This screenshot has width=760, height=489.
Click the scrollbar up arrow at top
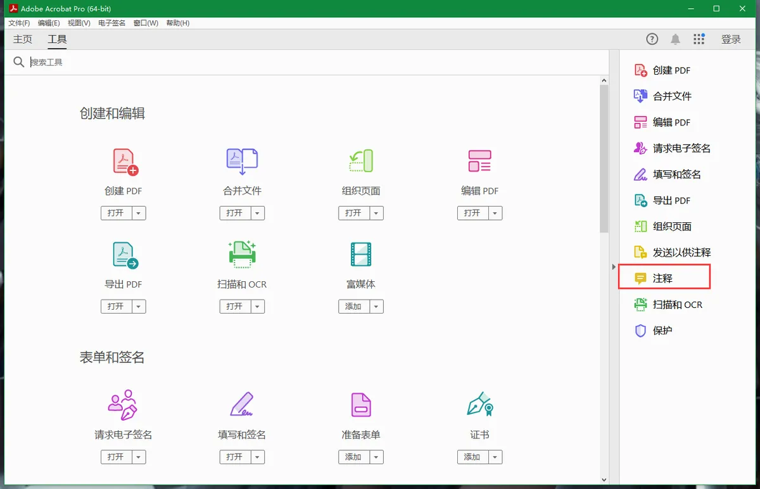604,80
